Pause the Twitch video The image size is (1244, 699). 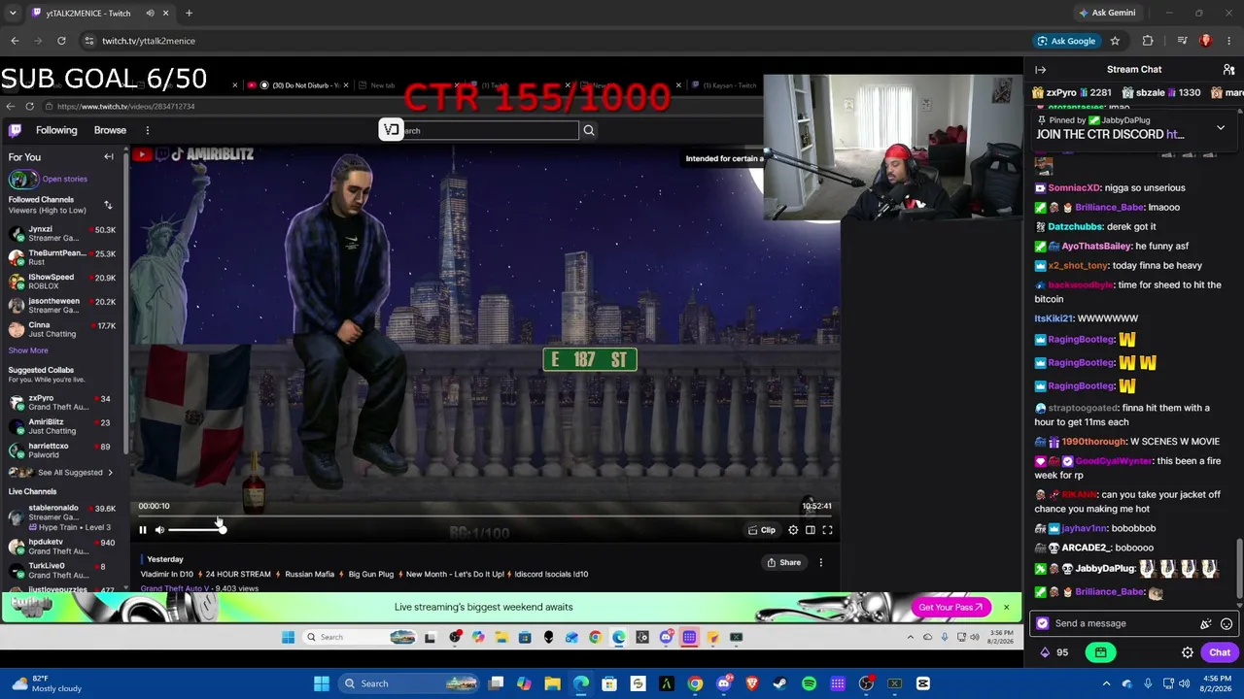143,530
